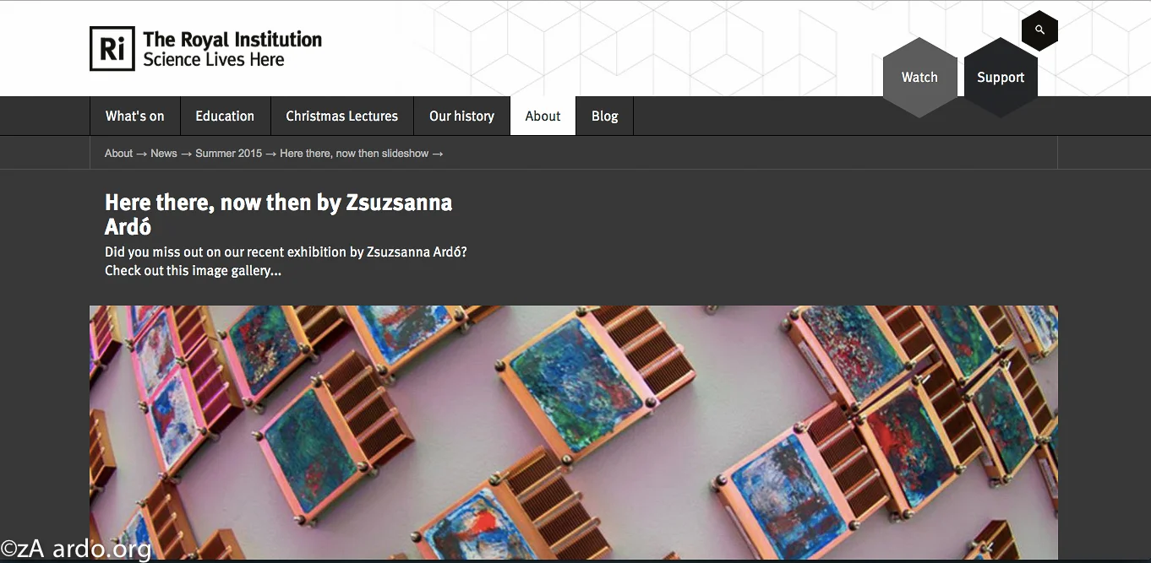Image resolution: width=1151 pixels, height=563 pixels.
Task: Click the 'Did you miss out' sentence
Action: [x=286, y=252]
